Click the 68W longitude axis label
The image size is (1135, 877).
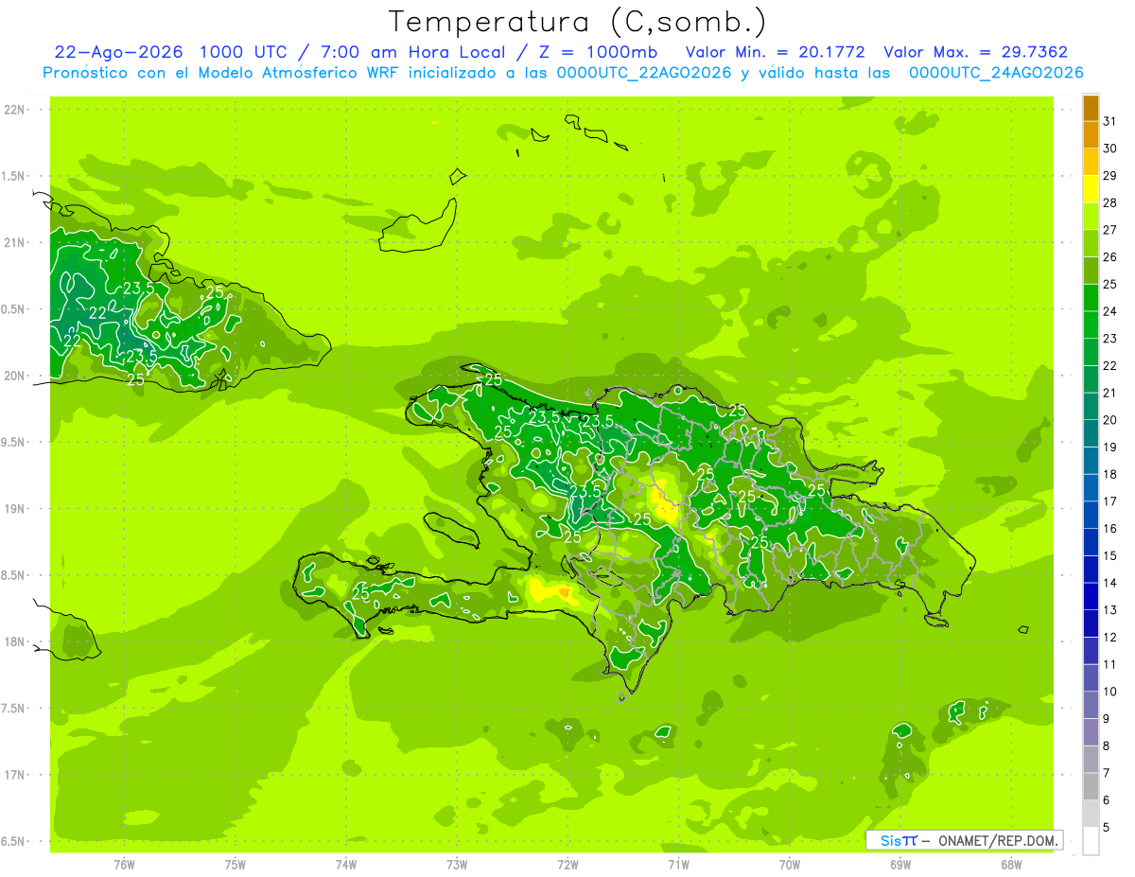click(1011, 865)
